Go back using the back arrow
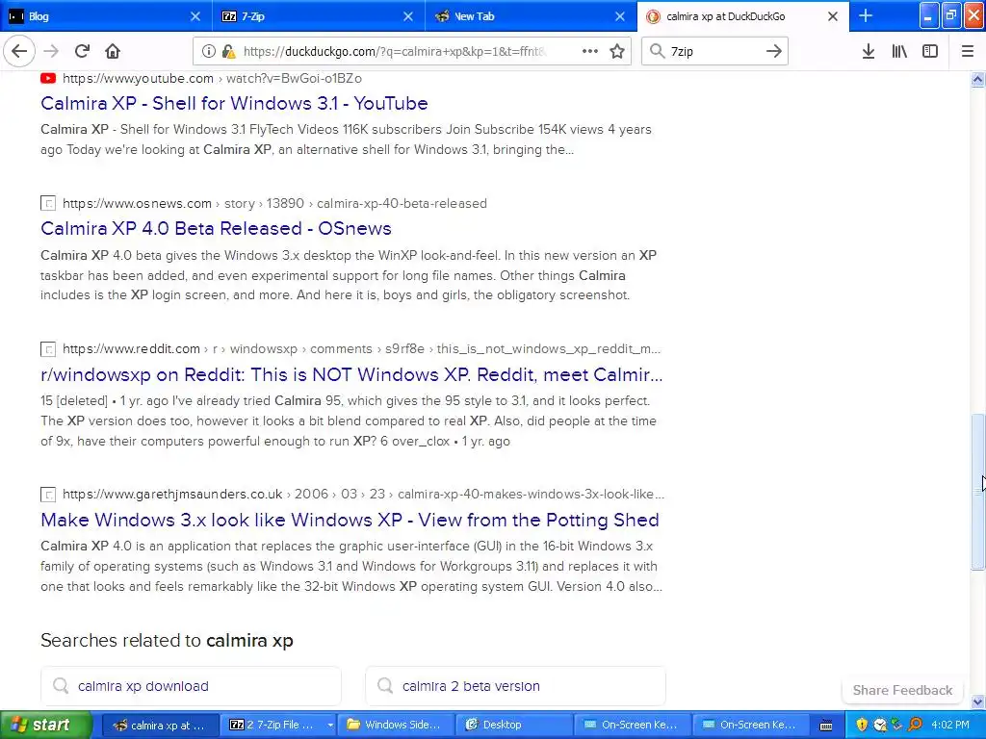This screenshot has width=986, height=739. tap(19, 51)
